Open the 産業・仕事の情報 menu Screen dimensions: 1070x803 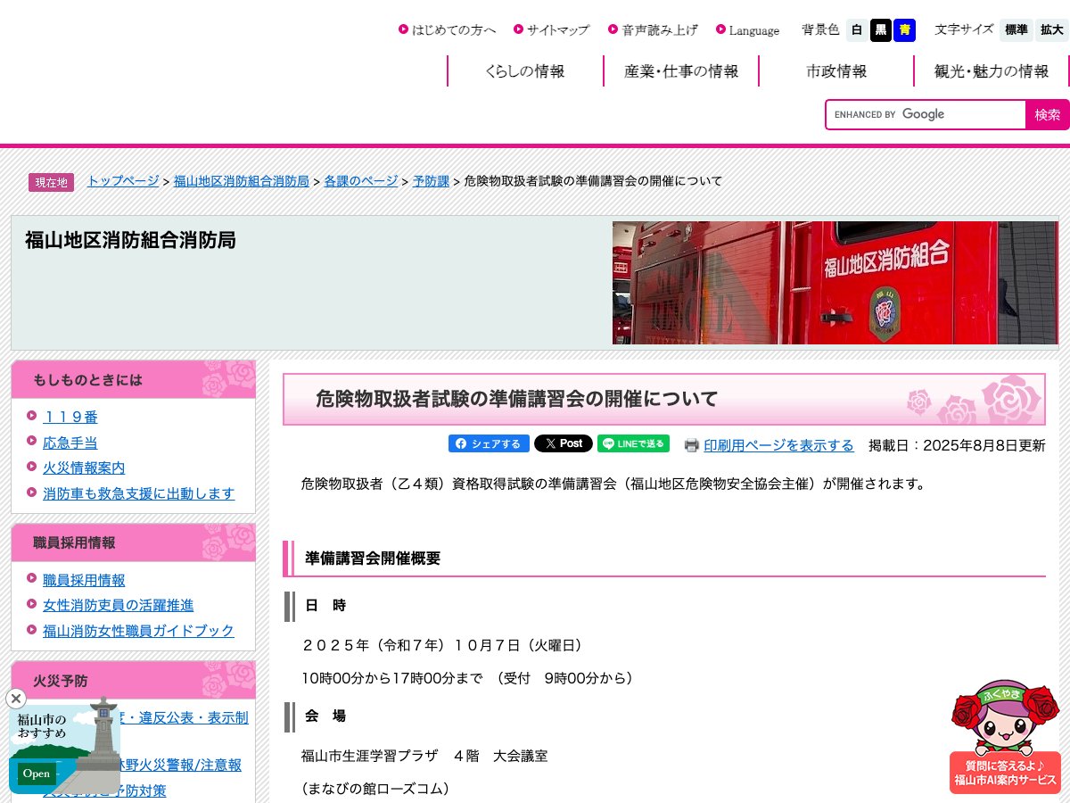tap(681, 71)
